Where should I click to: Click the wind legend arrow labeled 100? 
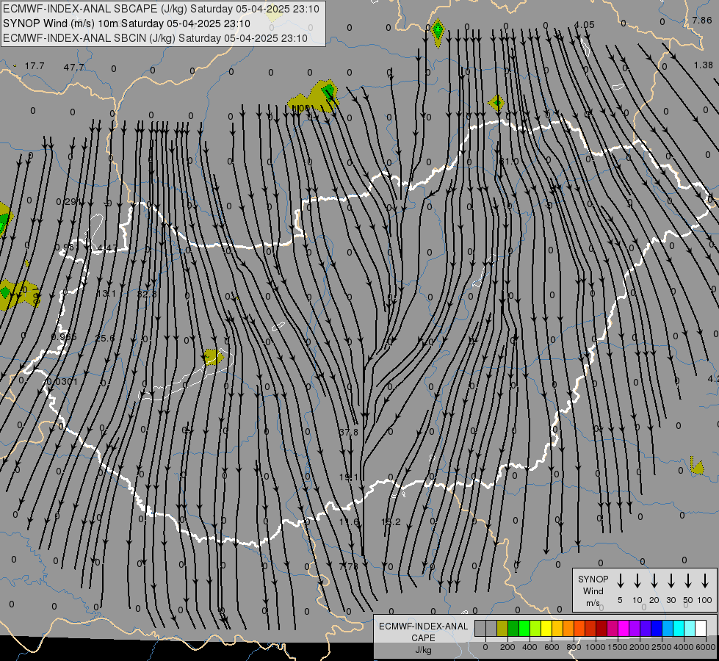pyautogui.click(x=705, y=581)
